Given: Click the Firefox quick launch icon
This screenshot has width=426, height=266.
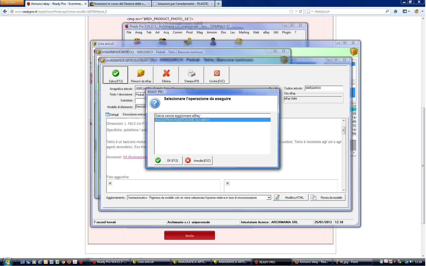Looking at the screenshot, I should tap(69, 262).
